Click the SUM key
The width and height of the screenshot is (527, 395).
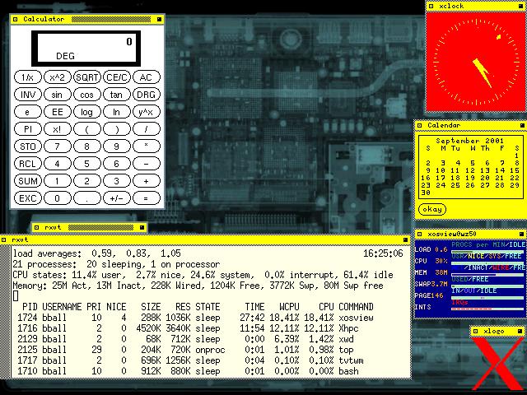(x=28, y=181)
